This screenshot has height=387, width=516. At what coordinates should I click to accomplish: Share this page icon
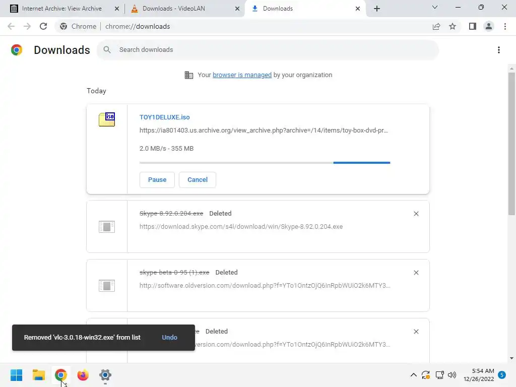point(436,26)
